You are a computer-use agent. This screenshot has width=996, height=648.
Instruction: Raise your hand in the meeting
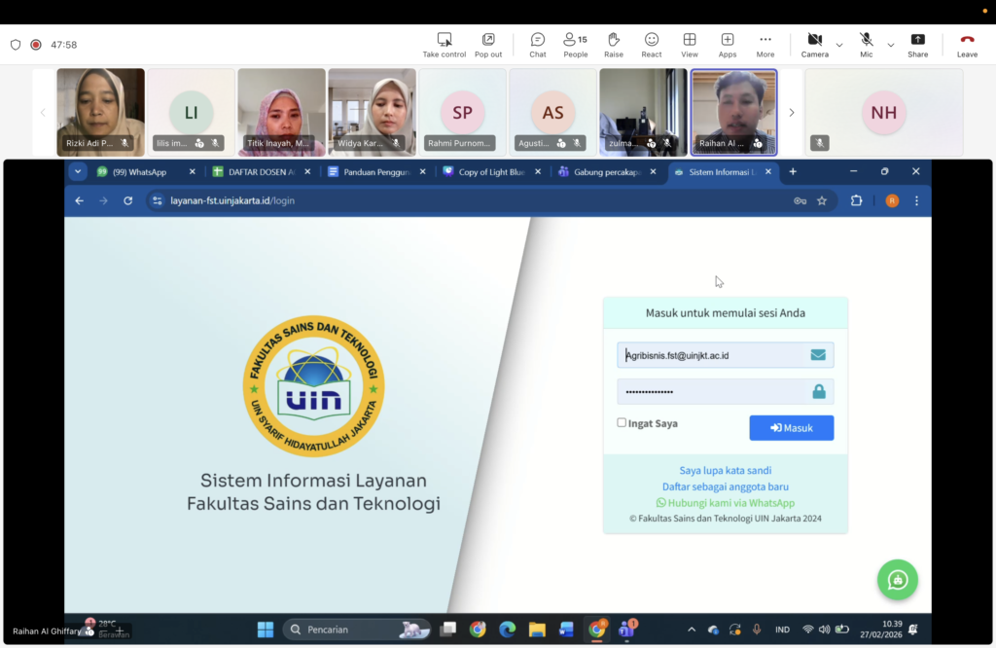click(614, 45)
